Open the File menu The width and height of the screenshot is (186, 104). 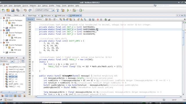[1, 6]
